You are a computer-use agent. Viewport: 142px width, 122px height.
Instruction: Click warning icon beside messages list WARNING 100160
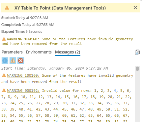tap(4, 75)
